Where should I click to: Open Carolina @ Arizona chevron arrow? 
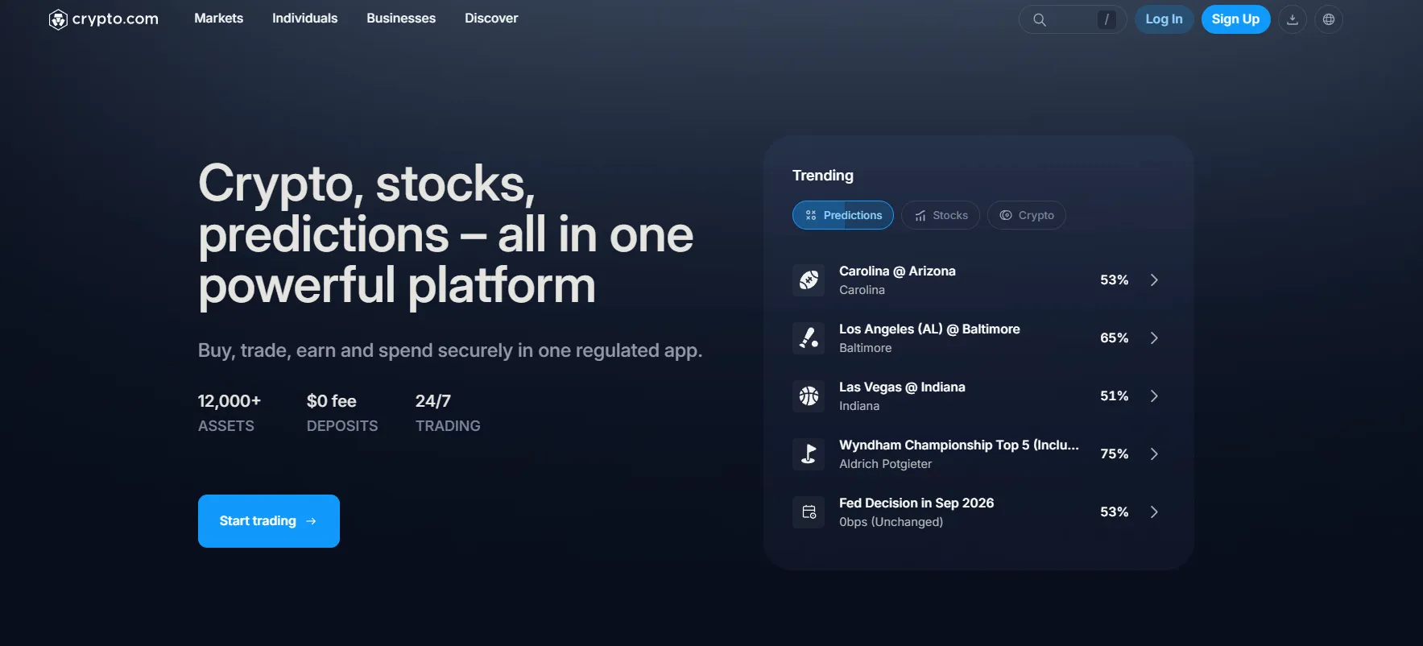(1154, 280)
